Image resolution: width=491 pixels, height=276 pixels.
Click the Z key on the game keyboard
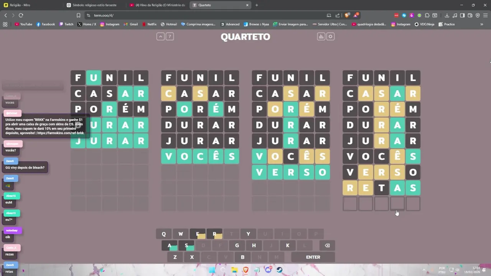[x=175, y=257]
